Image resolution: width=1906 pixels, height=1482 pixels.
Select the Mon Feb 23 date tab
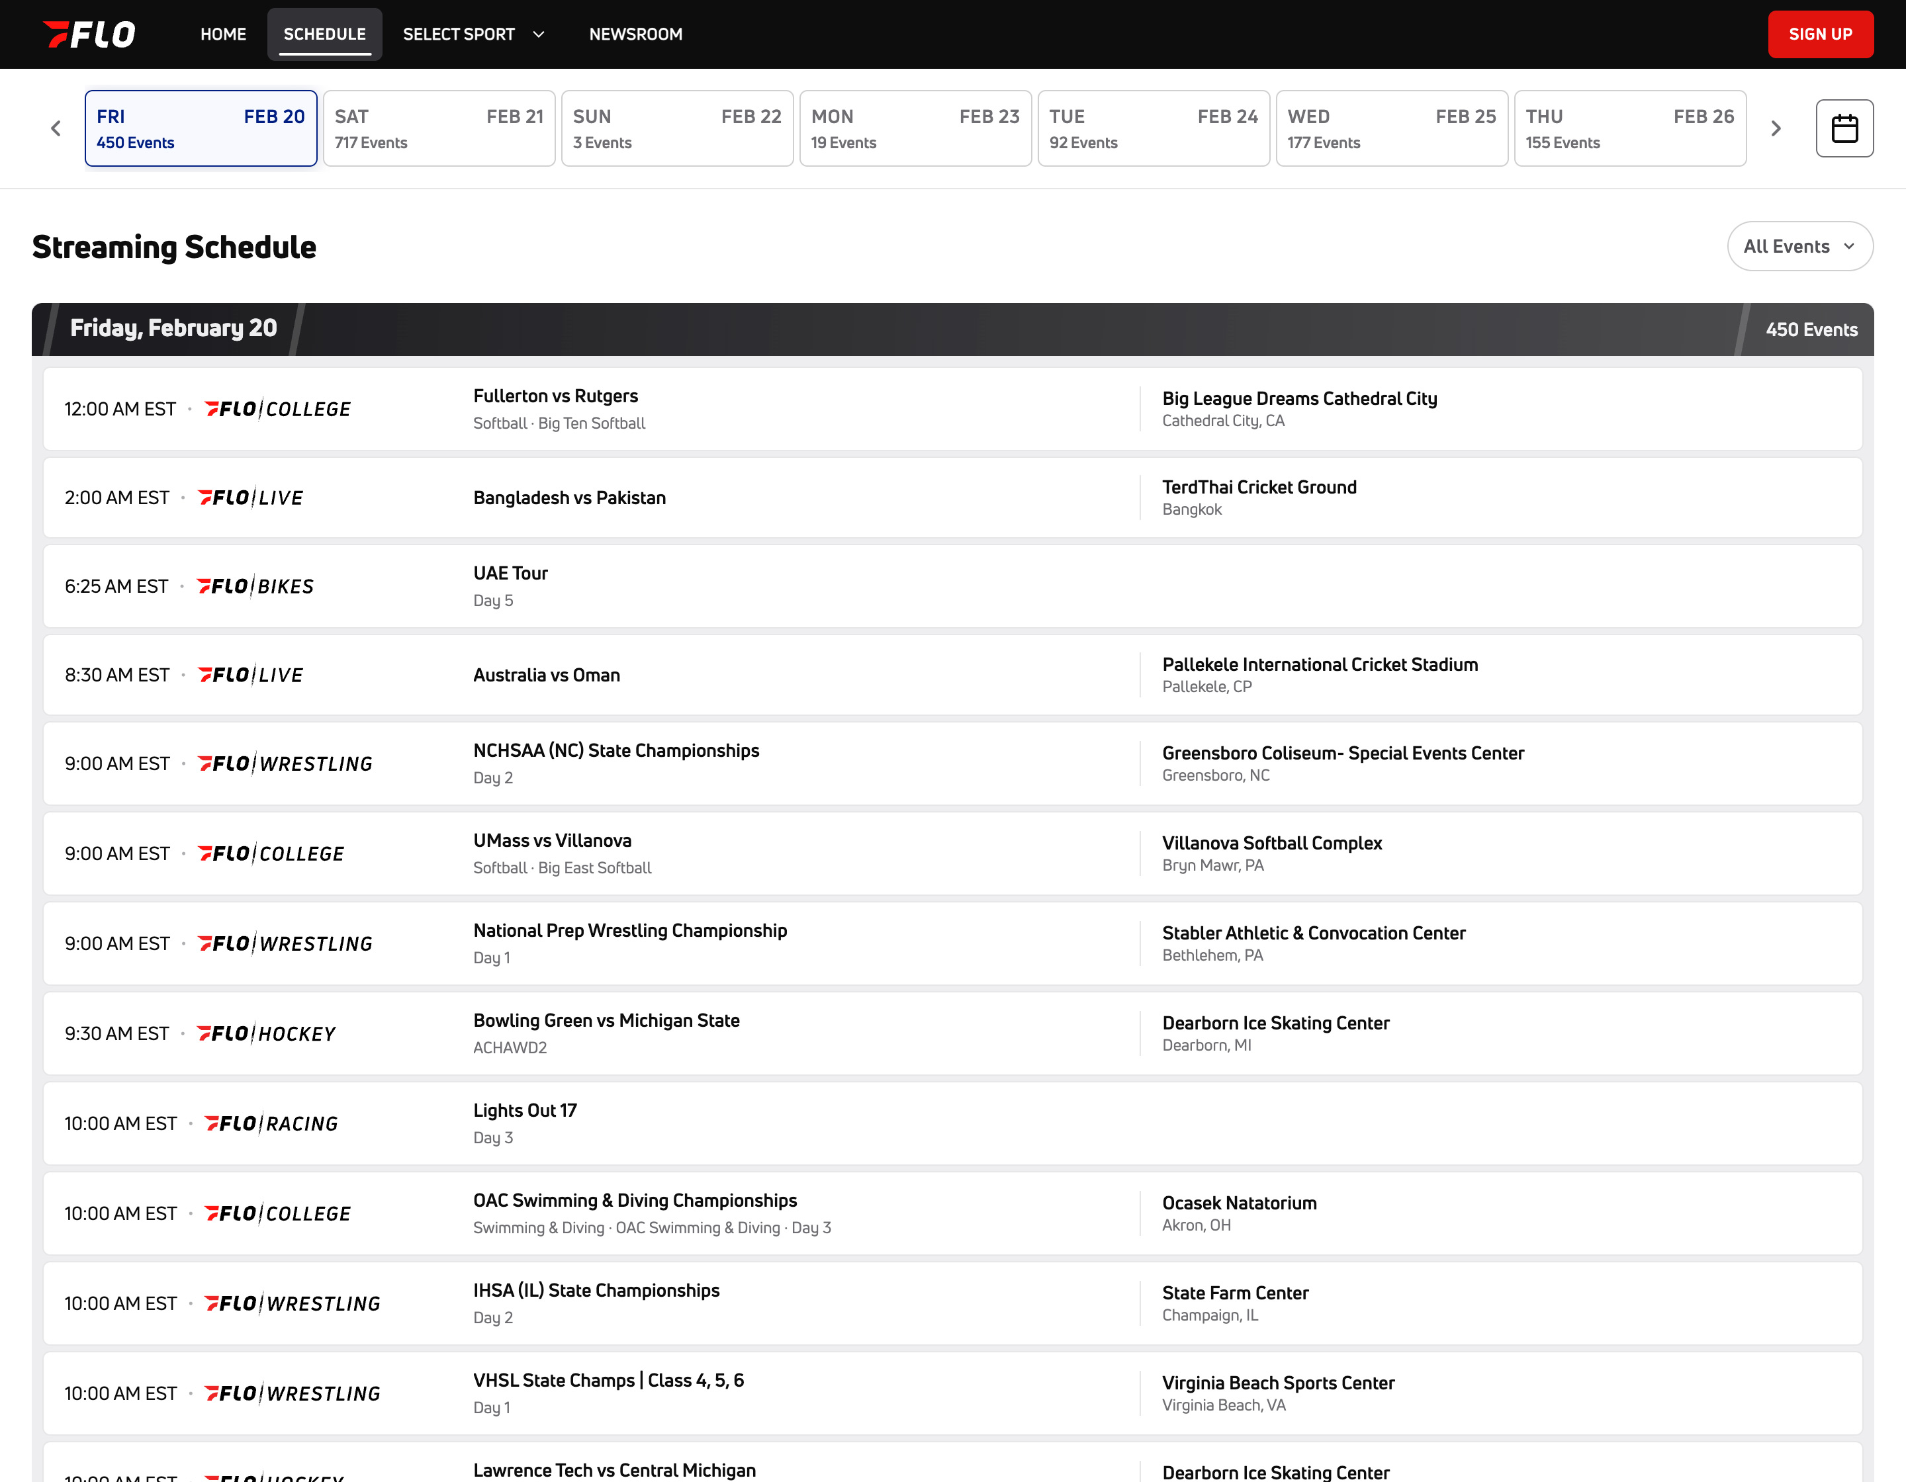(x=915, y=128)
